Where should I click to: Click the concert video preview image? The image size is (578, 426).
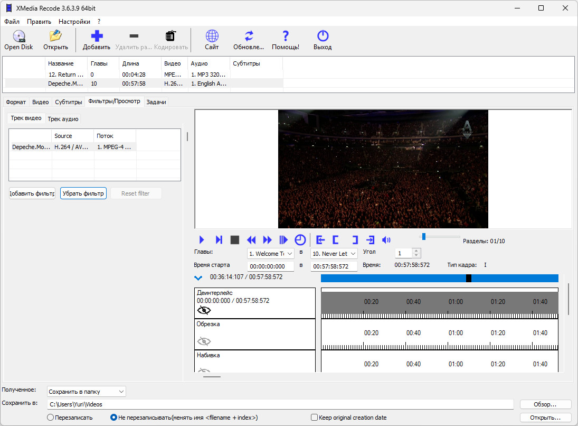pyautogui.click(x=383, y=169)
